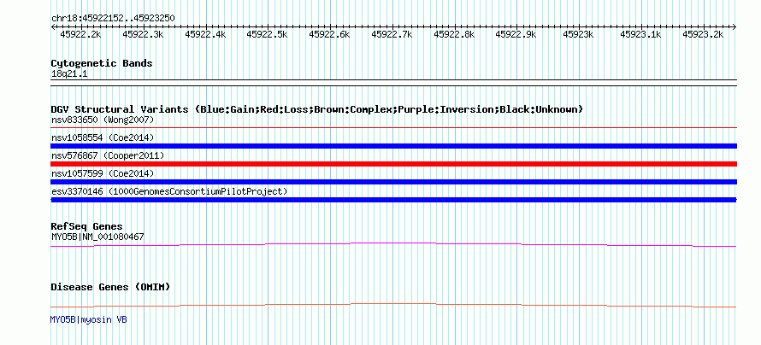The width and height of the screenshot is (761, 345).
Task: Click the magenta MYO5B RefSeq gene line
Action: 393,245
